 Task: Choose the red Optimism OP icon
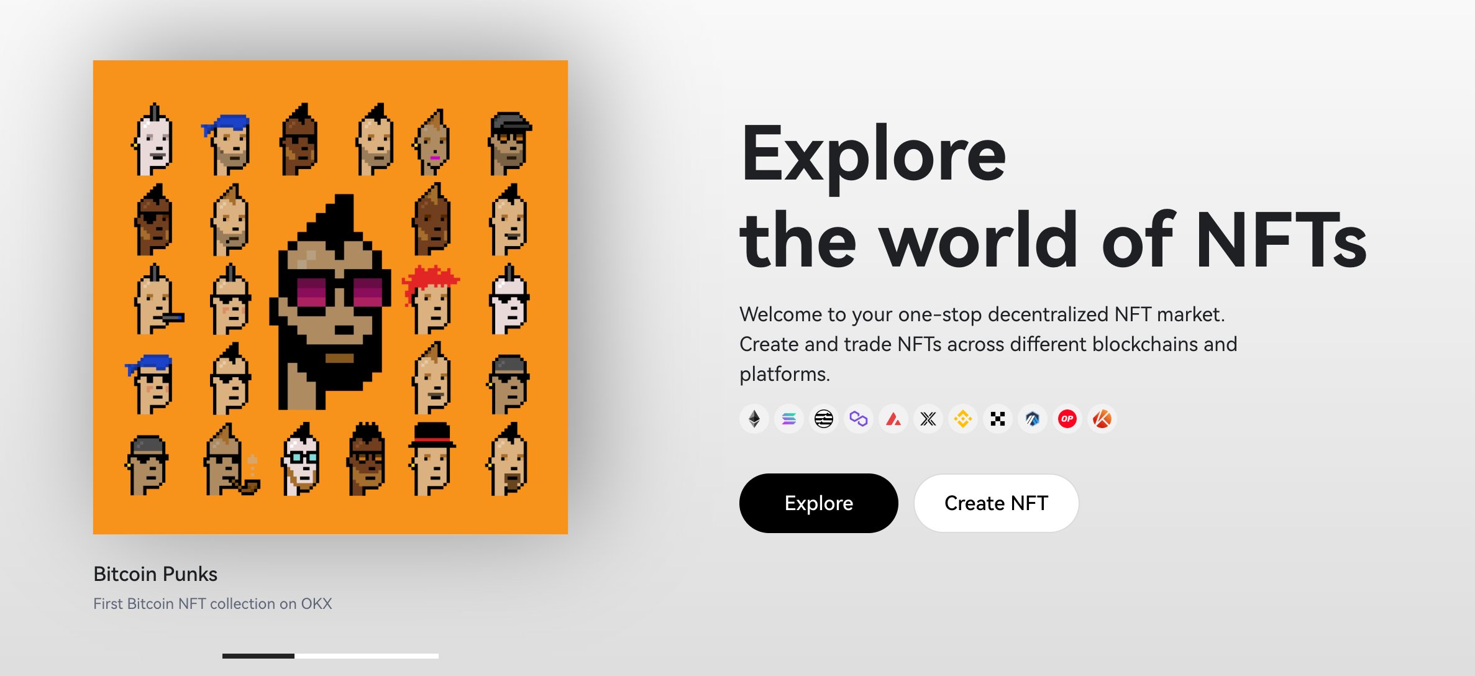(1067, 419)
